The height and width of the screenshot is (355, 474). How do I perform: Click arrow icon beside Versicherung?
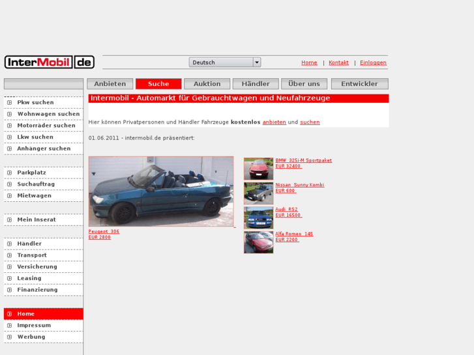[x=9, y=267]
